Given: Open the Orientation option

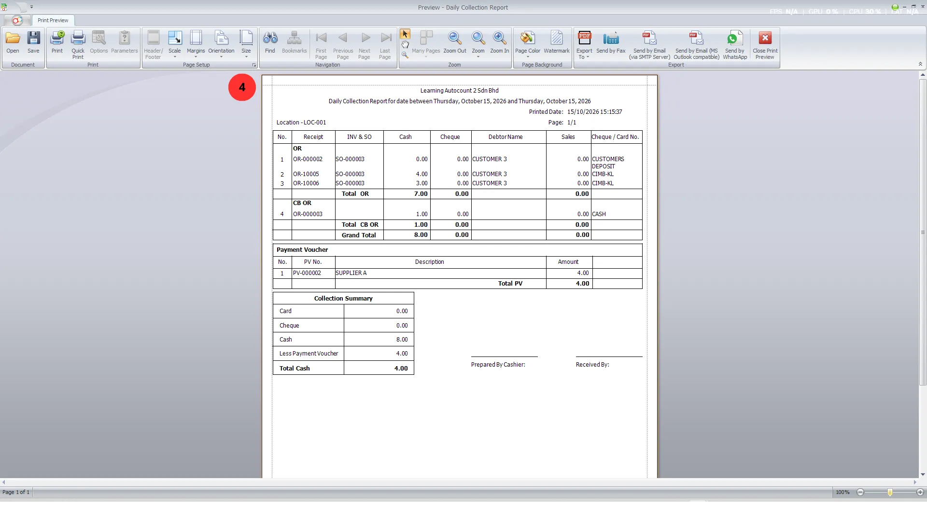Looking at the screenshot, I should [222, 45].
